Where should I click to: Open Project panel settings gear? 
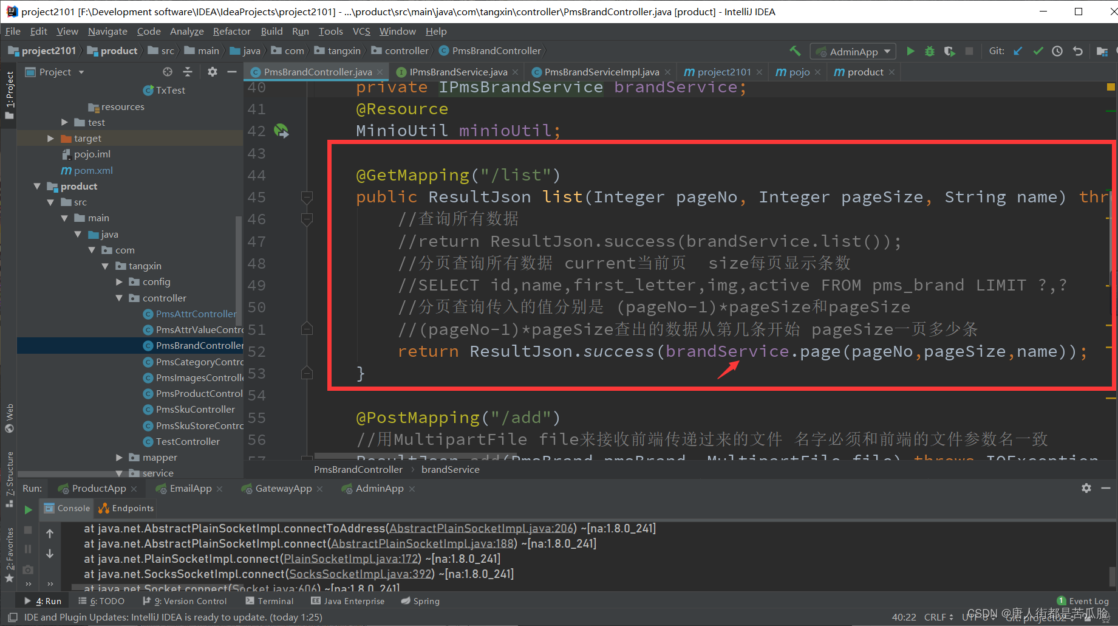[x=212, y=72]
